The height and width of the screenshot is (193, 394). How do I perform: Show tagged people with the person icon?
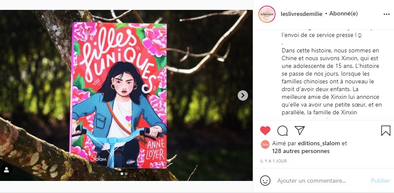6,170
